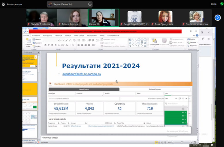Click the green security shield icon
This screenshot has width=224, height=147.
221,4
